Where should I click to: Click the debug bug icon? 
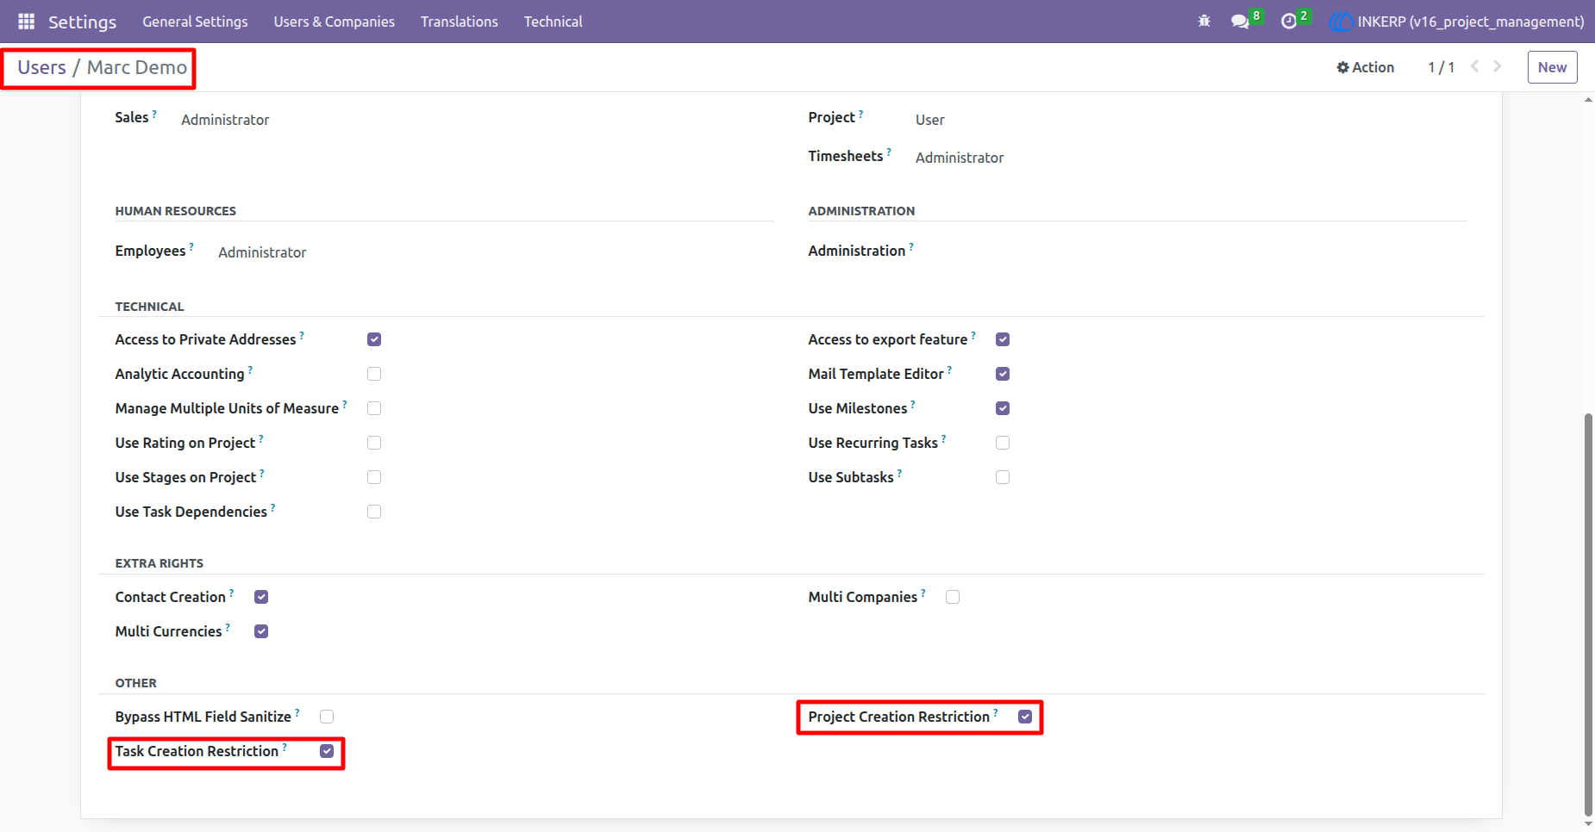pyautogui.click(x=1204, y=22)
